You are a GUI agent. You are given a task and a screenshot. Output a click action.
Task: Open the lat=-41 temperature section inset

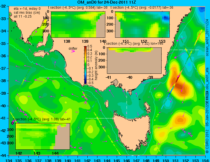coord(43,136)
